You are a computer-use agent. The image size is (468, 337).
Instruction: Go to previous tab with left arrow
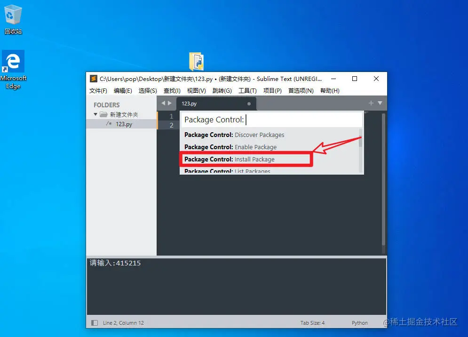(163, 103)
